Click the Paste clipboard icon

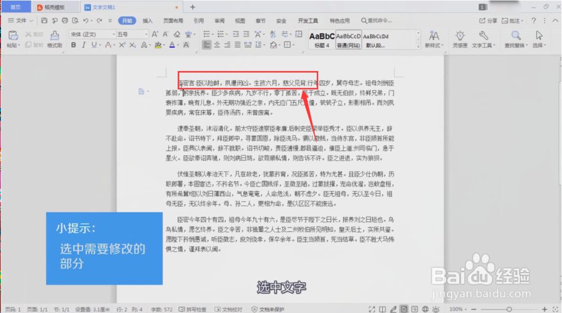[13, 35]
